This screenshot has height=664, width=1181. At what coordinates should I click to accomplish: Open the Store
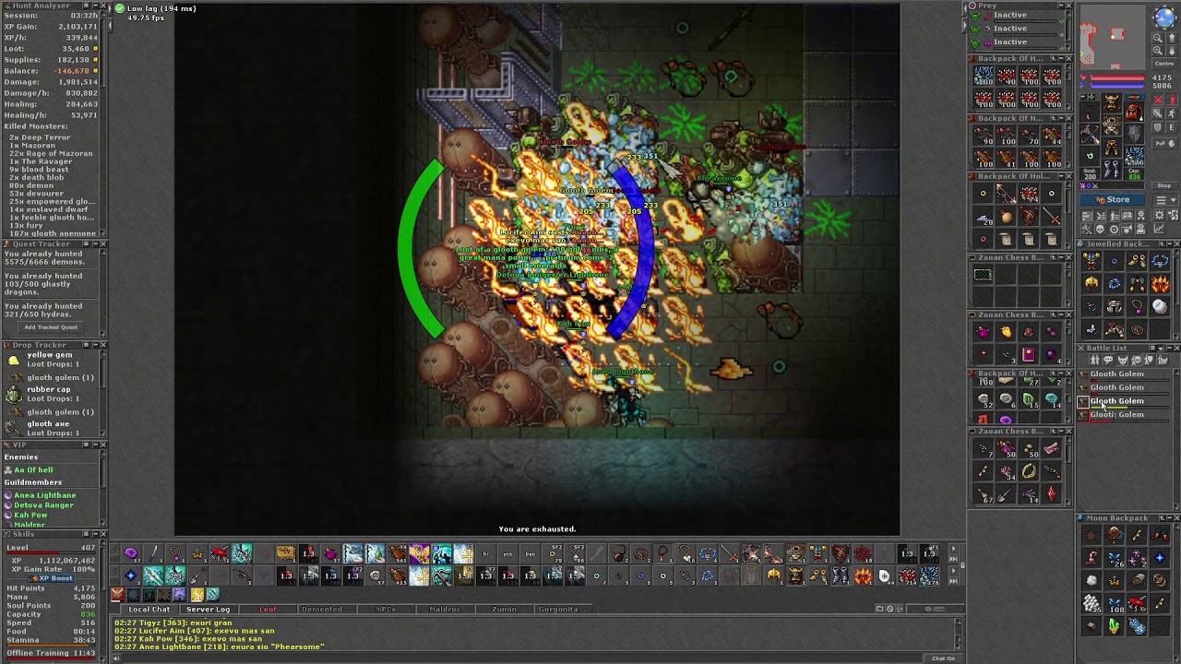pyautogui.click(x=1113, y=199)
